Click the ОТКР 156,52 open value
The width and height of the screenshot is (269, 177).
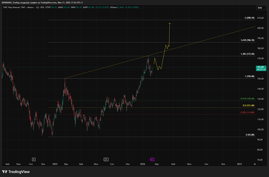pos(51,7)
